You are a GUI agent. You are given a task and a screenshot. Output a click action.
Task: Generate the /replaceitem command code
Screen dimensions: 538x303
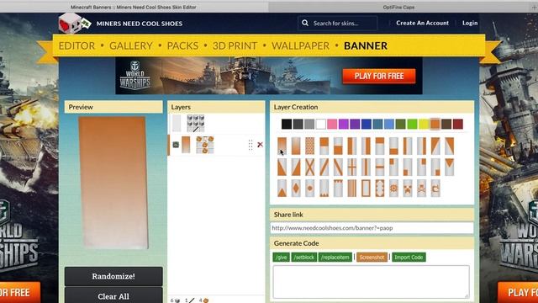tap(335, 258)
